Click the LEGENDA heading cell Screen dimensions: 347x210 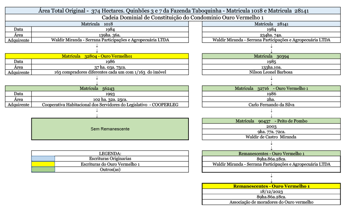pos(110,153)
